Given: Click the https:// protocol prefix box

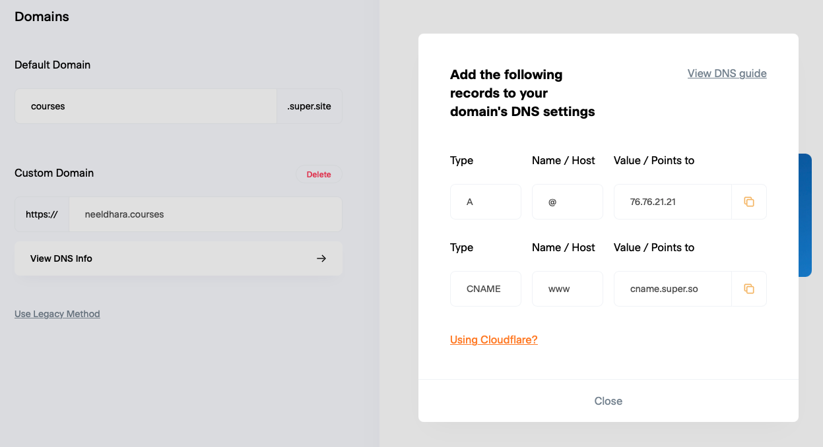Looking at the screenshot, I should pos(42,214).
